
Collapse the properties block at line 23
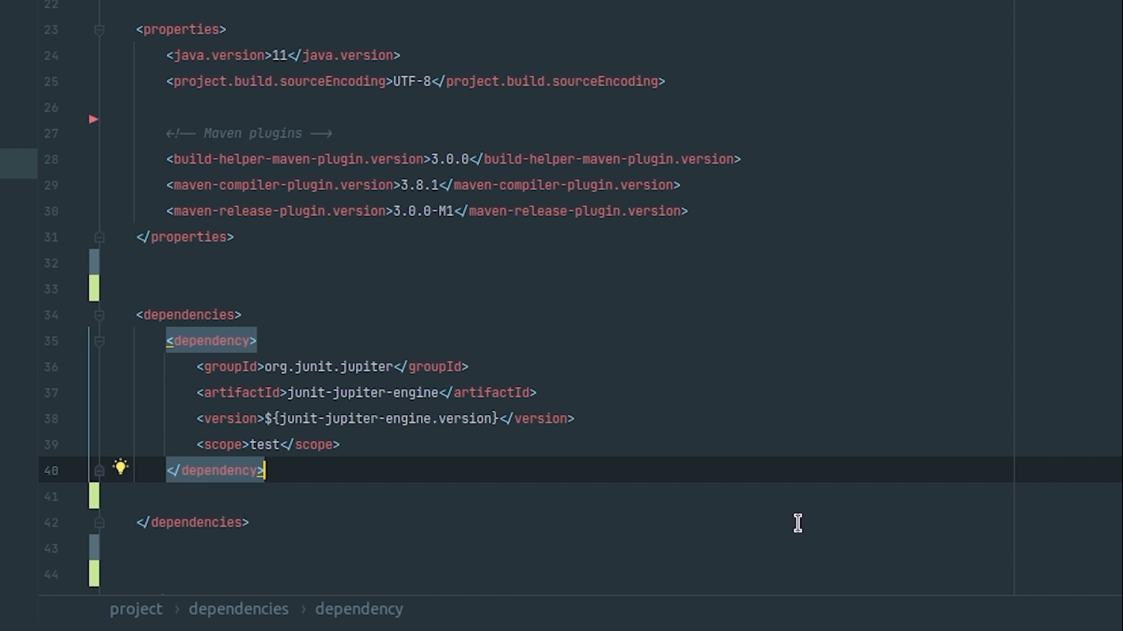[99, 30]
